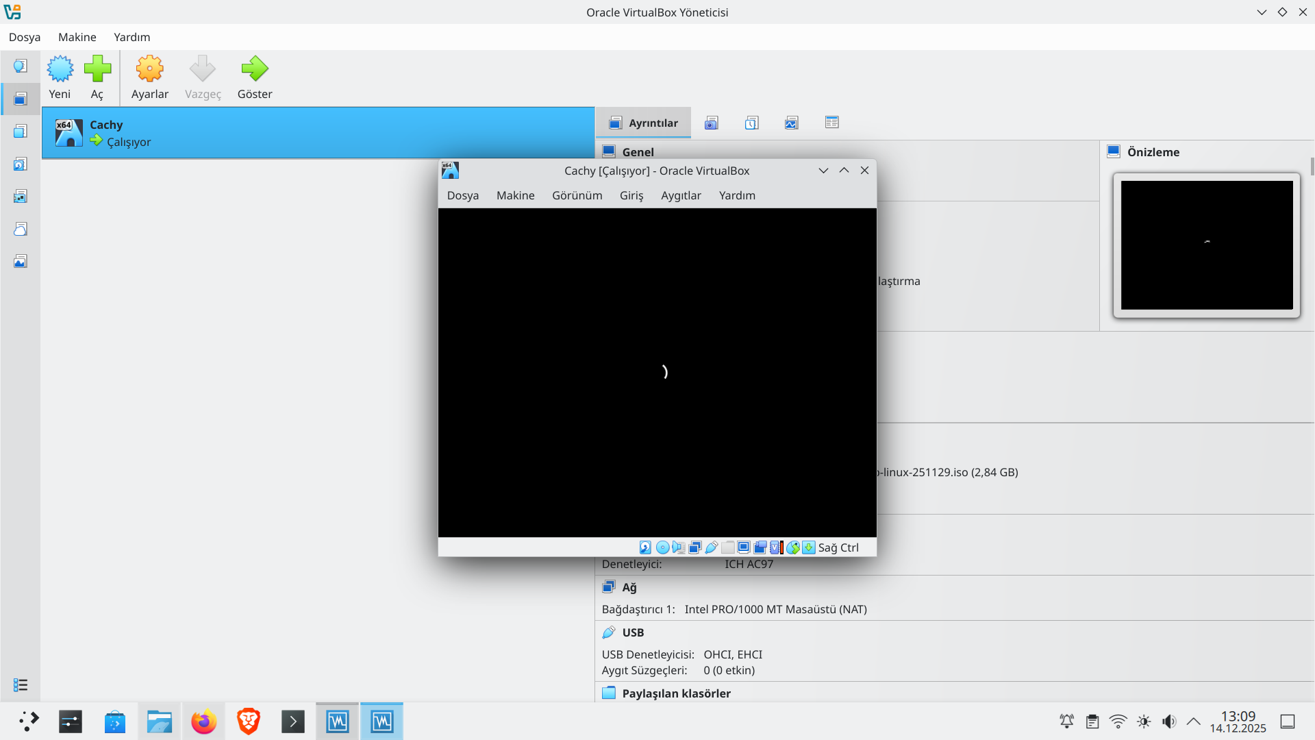Click optical disc icon in VM status bar

point(662,547)
